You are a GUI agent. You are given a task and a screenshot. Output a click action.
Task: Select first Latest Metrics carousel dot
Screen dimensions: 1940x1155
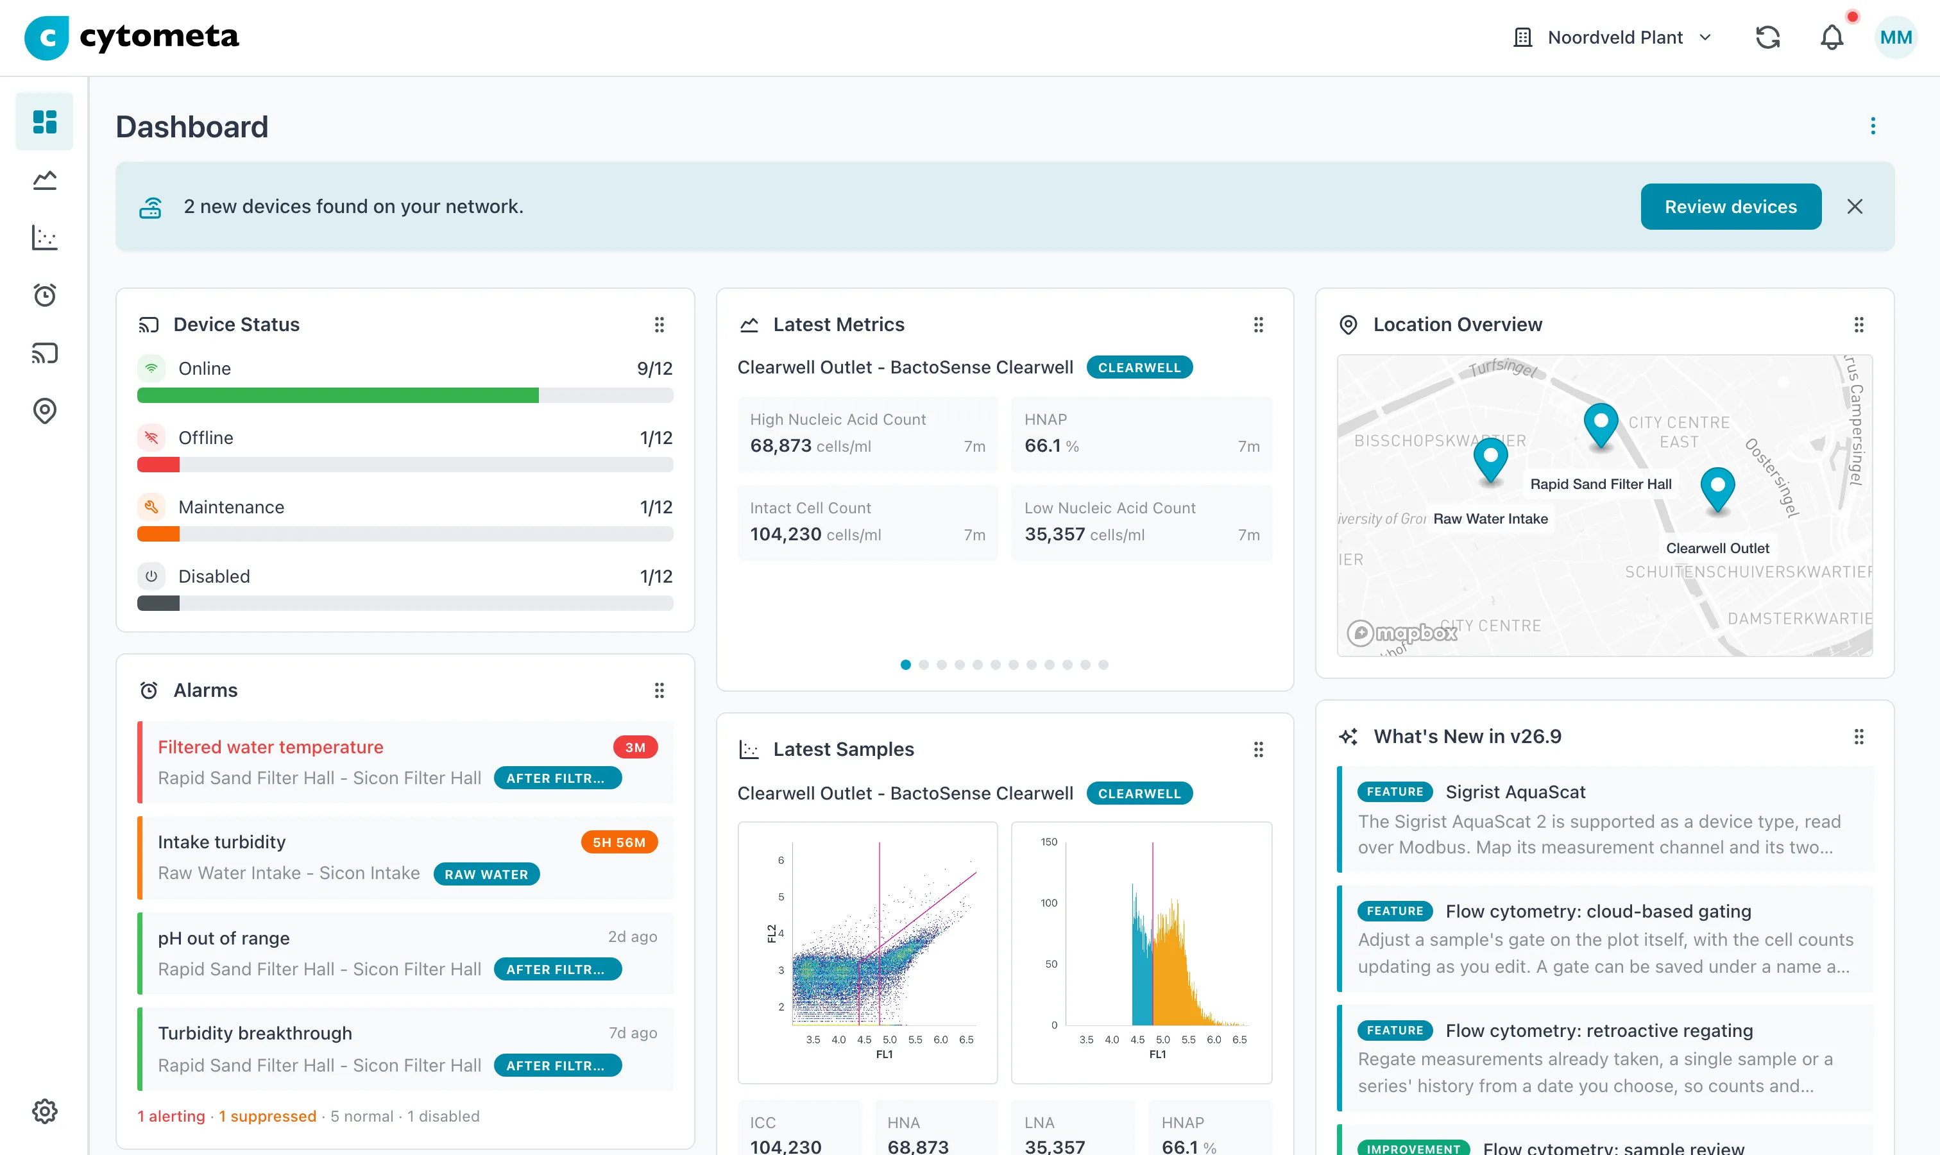click(x=905, y=665)
